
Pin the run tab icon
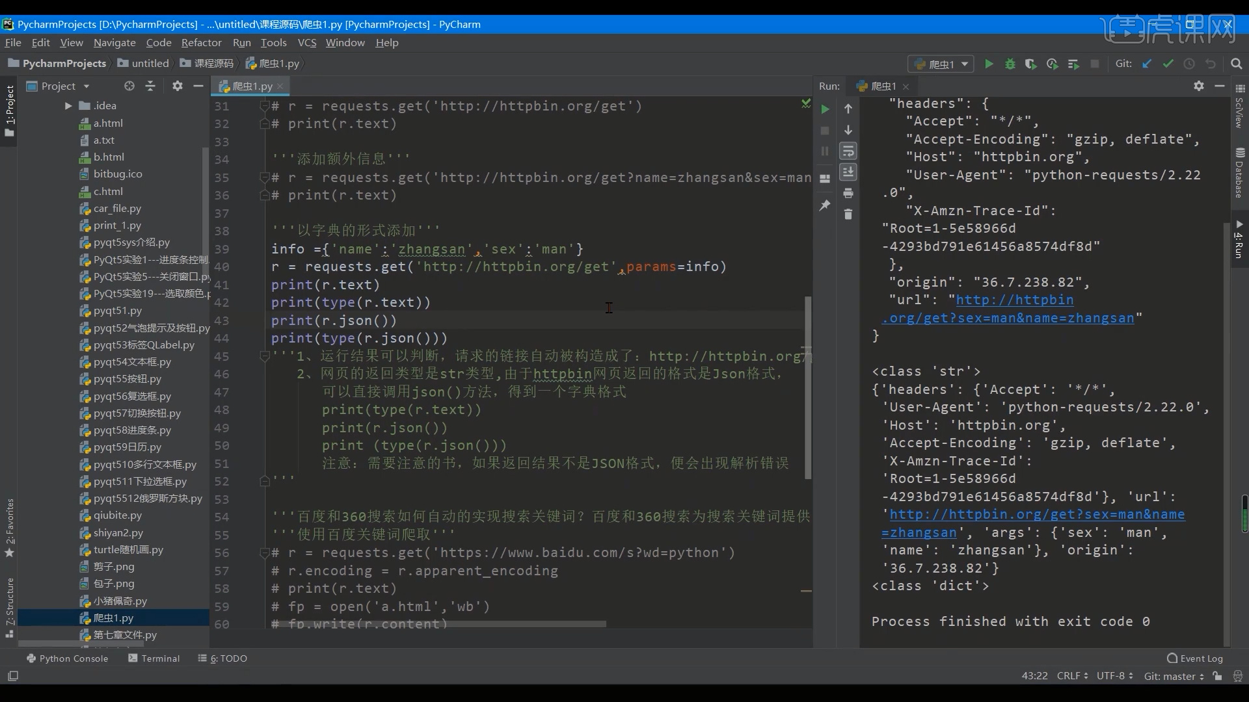coord(825,205)
